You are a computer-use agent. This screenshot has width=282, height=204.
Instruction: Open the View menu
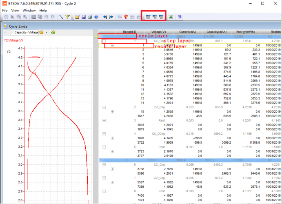[x=15, y=11]
